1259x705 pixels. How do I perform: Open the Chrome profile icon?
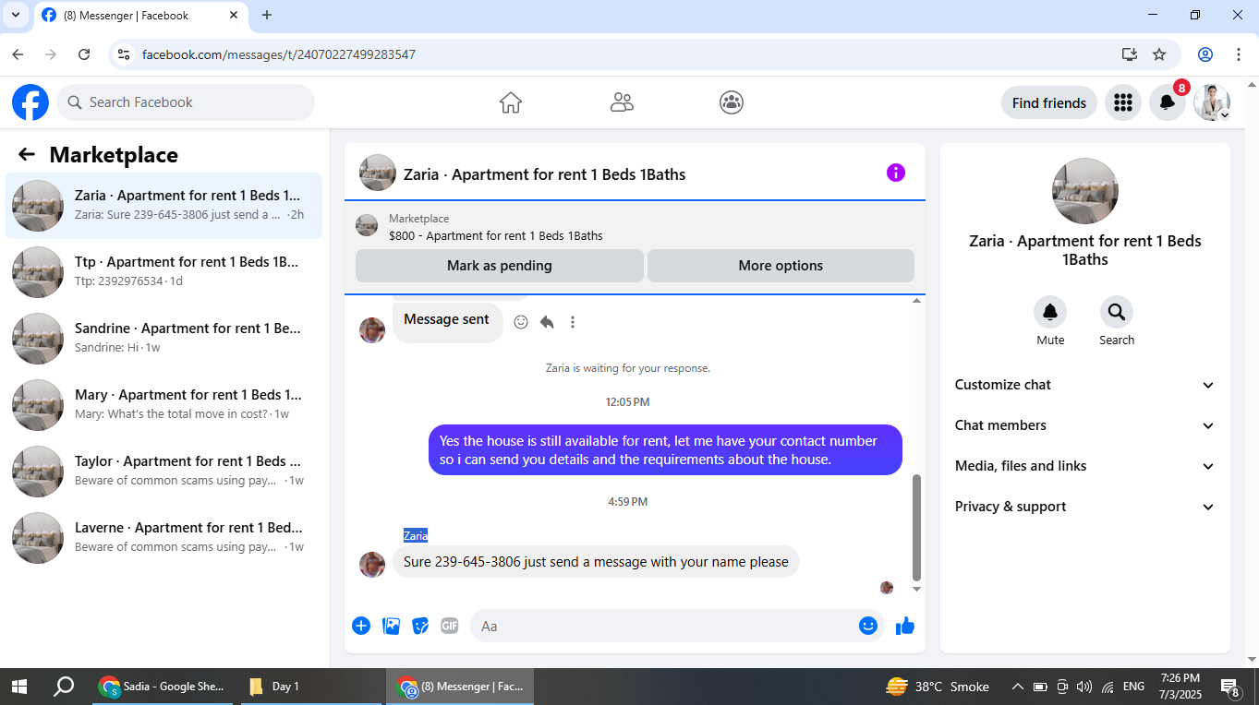pos(1205,54)
